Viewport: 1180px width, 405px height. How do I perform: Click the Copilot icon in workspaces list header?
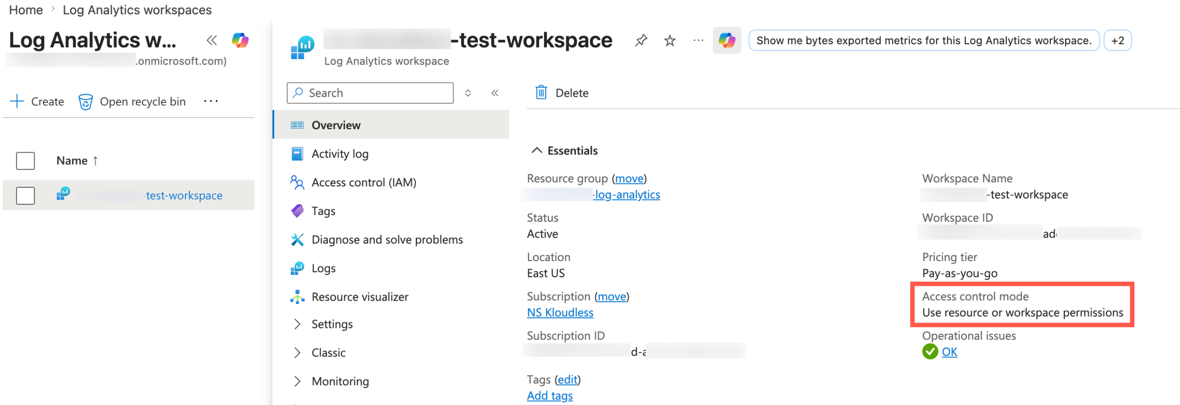pos(240,41)
